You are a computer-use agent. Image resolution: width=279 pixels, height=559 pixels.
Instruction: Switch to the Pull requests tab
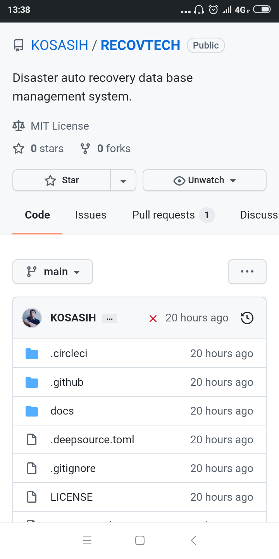[x=173, y=215]
